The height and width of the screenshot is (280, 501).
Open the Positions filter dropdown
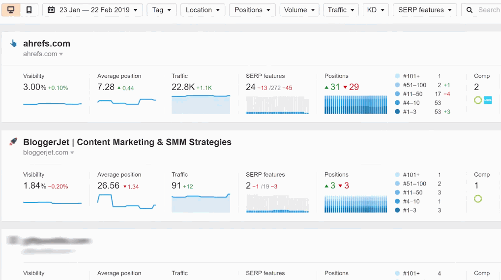point(252,10)
